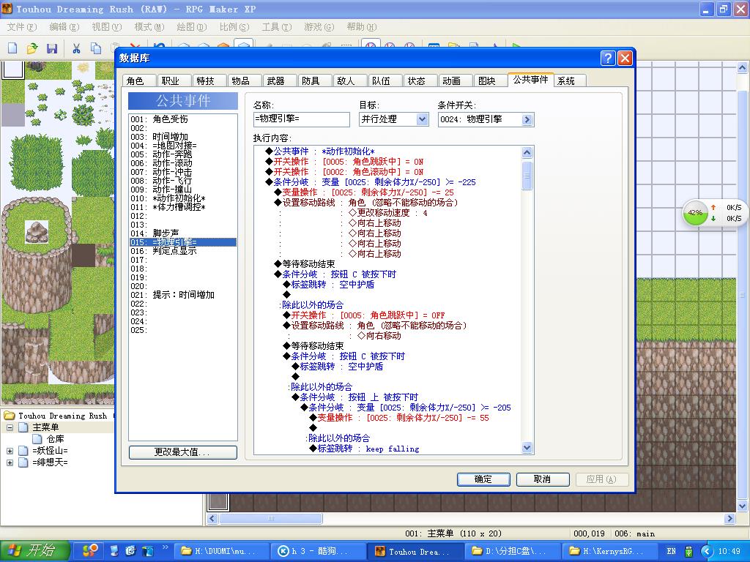Open the H:\DUOMI taskbar folder window
Viewport: 750px width, 562px height.
tap(221, 552)
